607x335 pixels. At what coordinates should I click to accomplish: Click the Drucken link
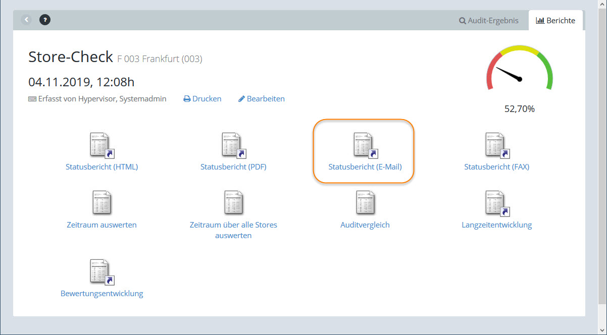203,99
